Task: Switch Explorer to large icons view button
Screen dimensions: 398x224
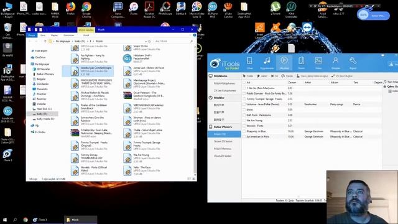Action: (193, 179)
